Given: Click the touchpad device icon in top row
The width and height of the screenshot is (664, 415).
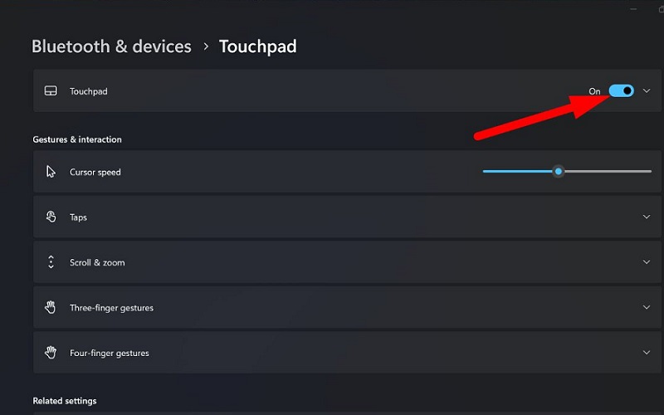Looking at the screenshot, I should pos(51,91).
